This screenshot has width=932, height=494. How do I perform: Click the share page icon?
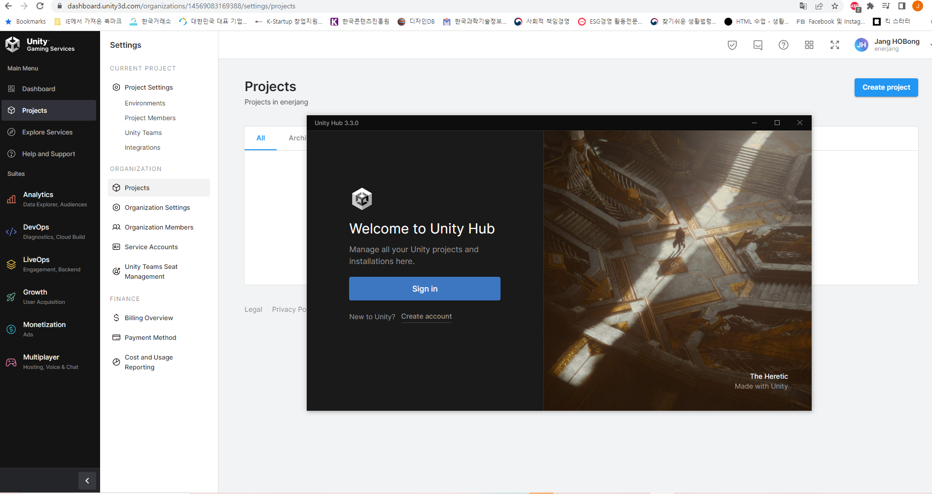[x=819, y=6]
